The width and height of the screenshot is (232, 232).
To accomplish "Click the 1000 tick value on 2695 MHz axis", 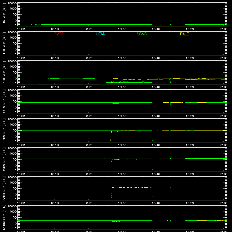I will tap(13, 125).
